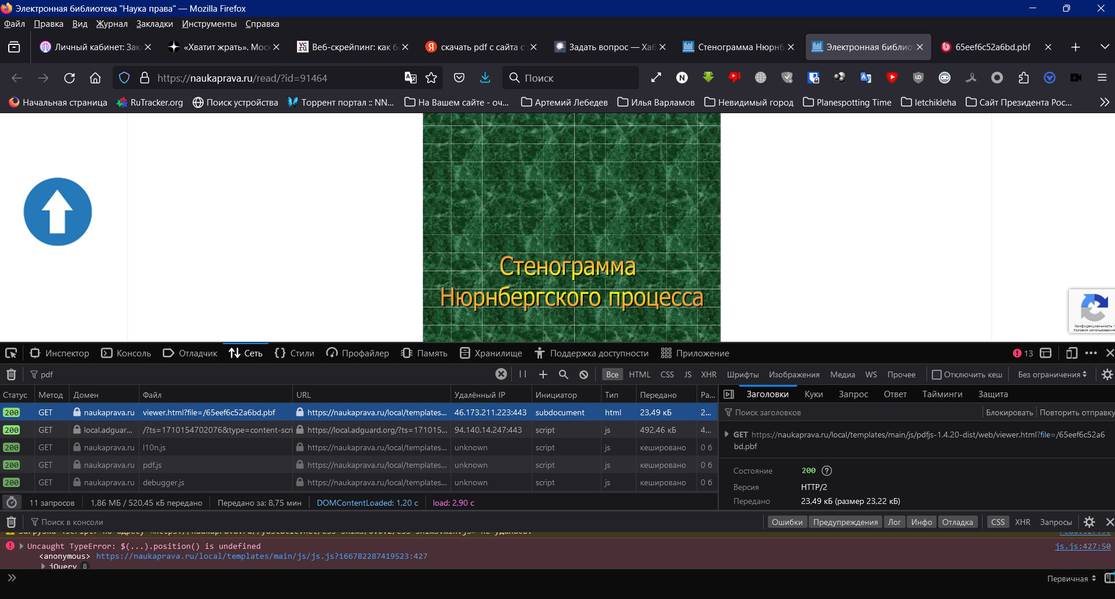Collapse the network details side pane
1115x599 pixels.
tap(729, 394)
